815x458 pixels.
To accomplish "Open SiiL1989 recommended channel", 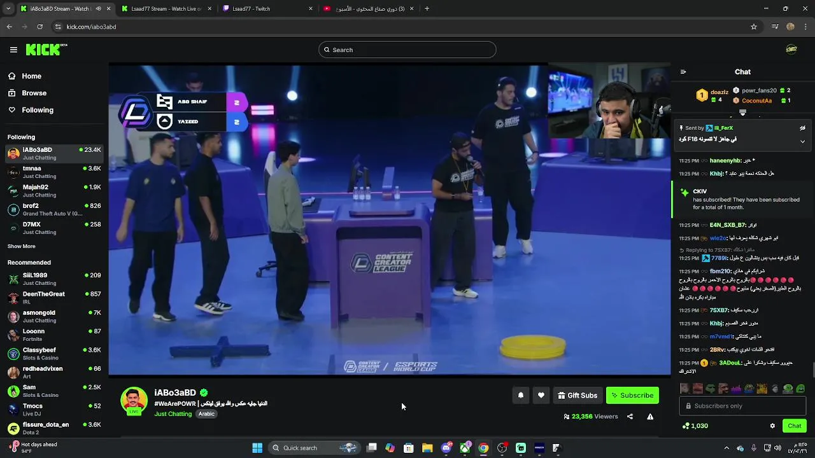I will click(x=54, y=279).
